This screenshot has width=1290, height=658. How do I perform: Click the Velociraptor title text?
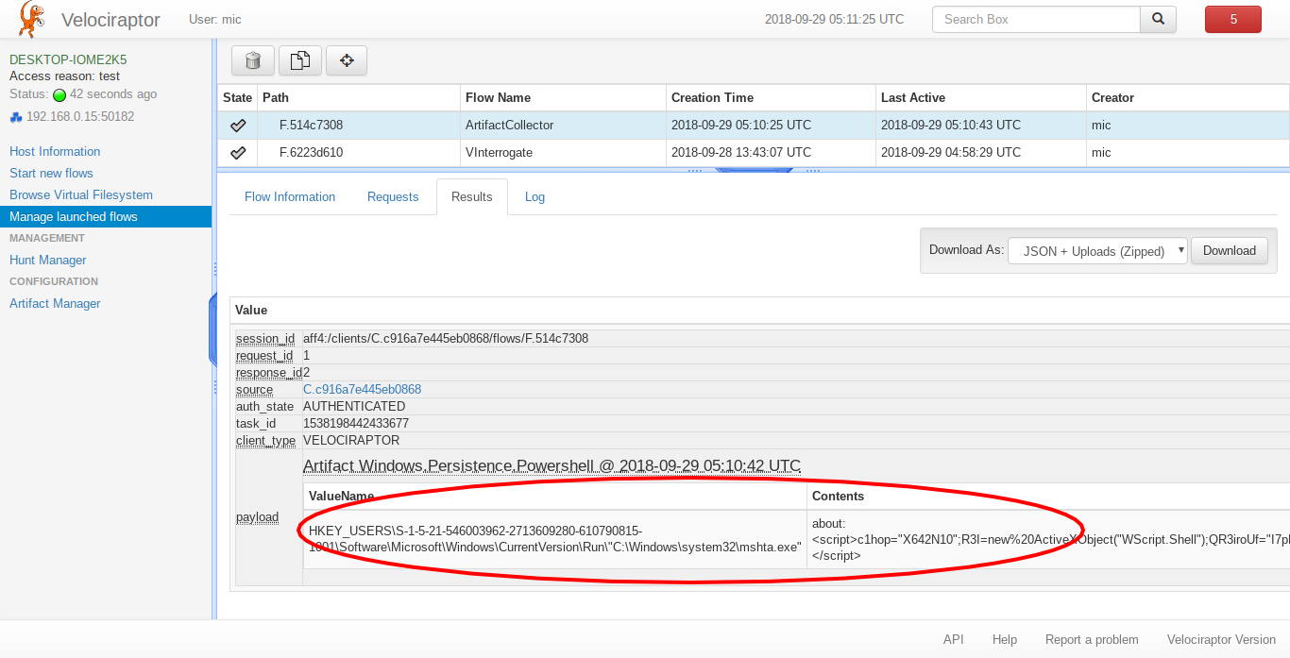click(110, 20)
